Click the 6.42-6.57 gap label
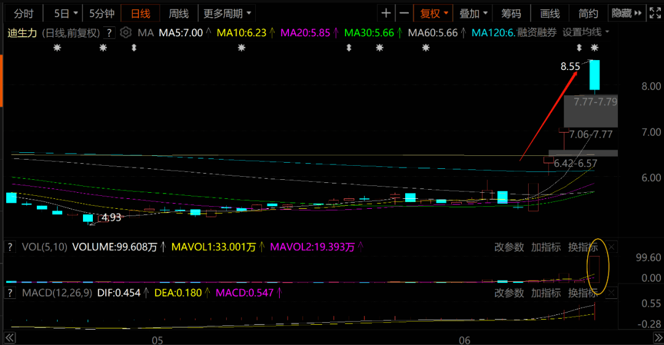Screen dimensions: 664x345 point(575,163)
